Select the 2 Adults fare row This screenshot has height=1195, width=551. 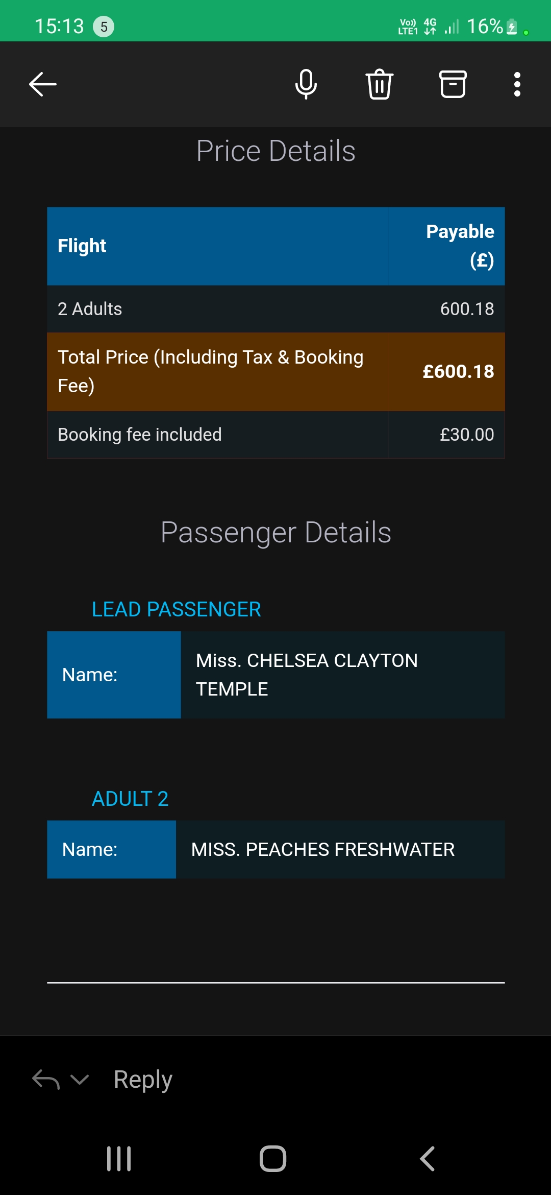[x=275, y=309]
